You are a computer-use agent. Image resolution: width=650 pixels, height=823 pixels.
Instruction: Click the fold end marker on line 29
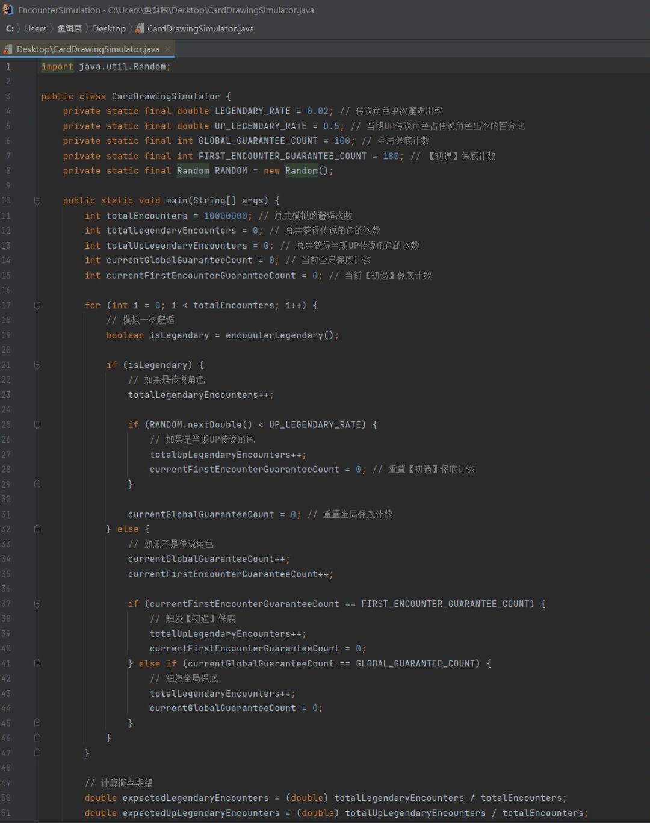(x=37, y=484)
